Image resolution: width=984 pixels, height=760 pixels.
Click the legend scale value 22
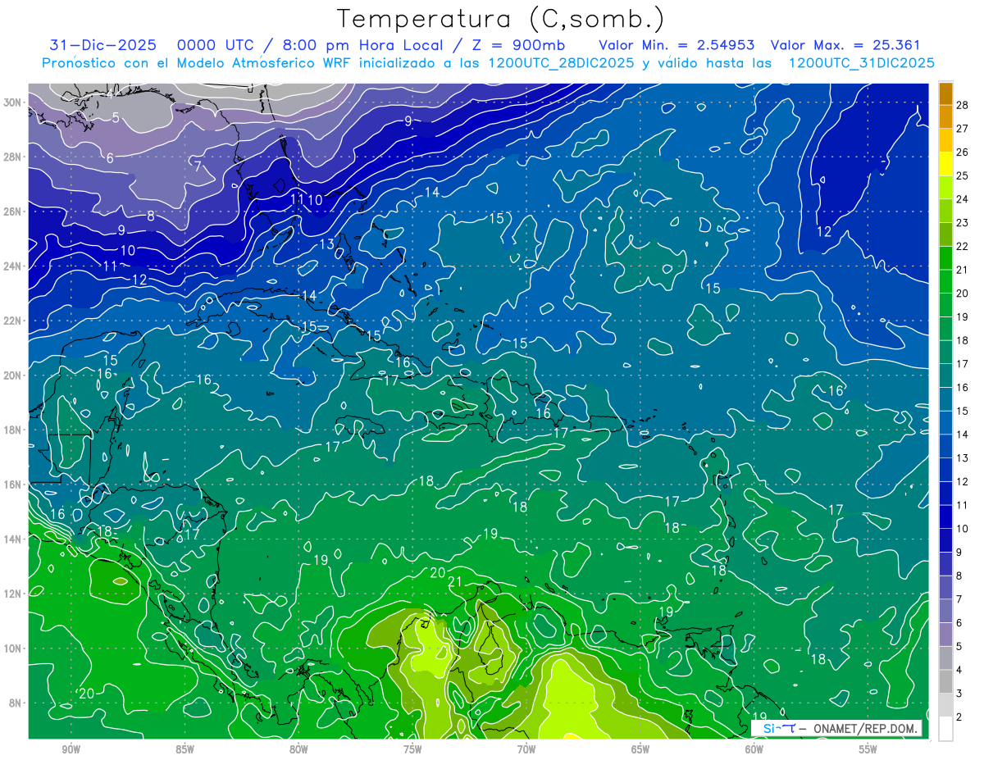[962, 246]
